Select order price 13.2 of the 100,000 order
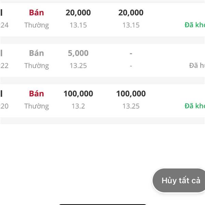Image resolution: width=205 pixels, height=205 pixels. click(78, 106)
